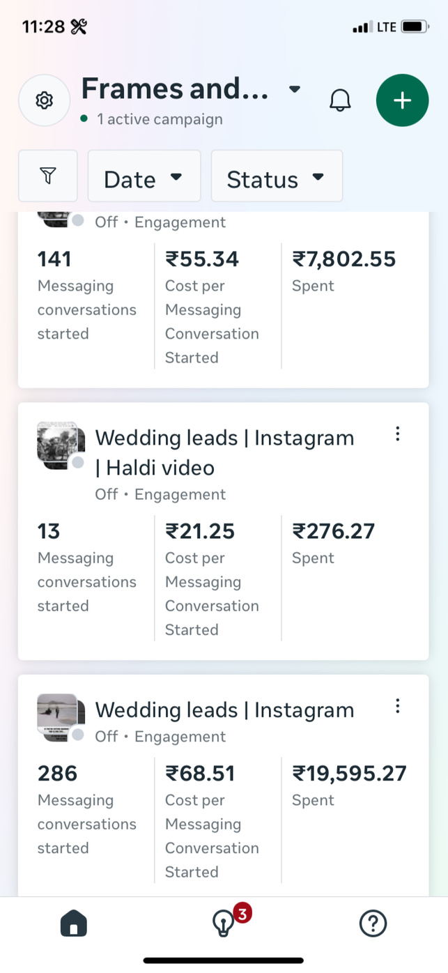The height and width of the screenshot is (973, 448).
Task: Click the 1 active campaign text
Action: tap(160, 119)
